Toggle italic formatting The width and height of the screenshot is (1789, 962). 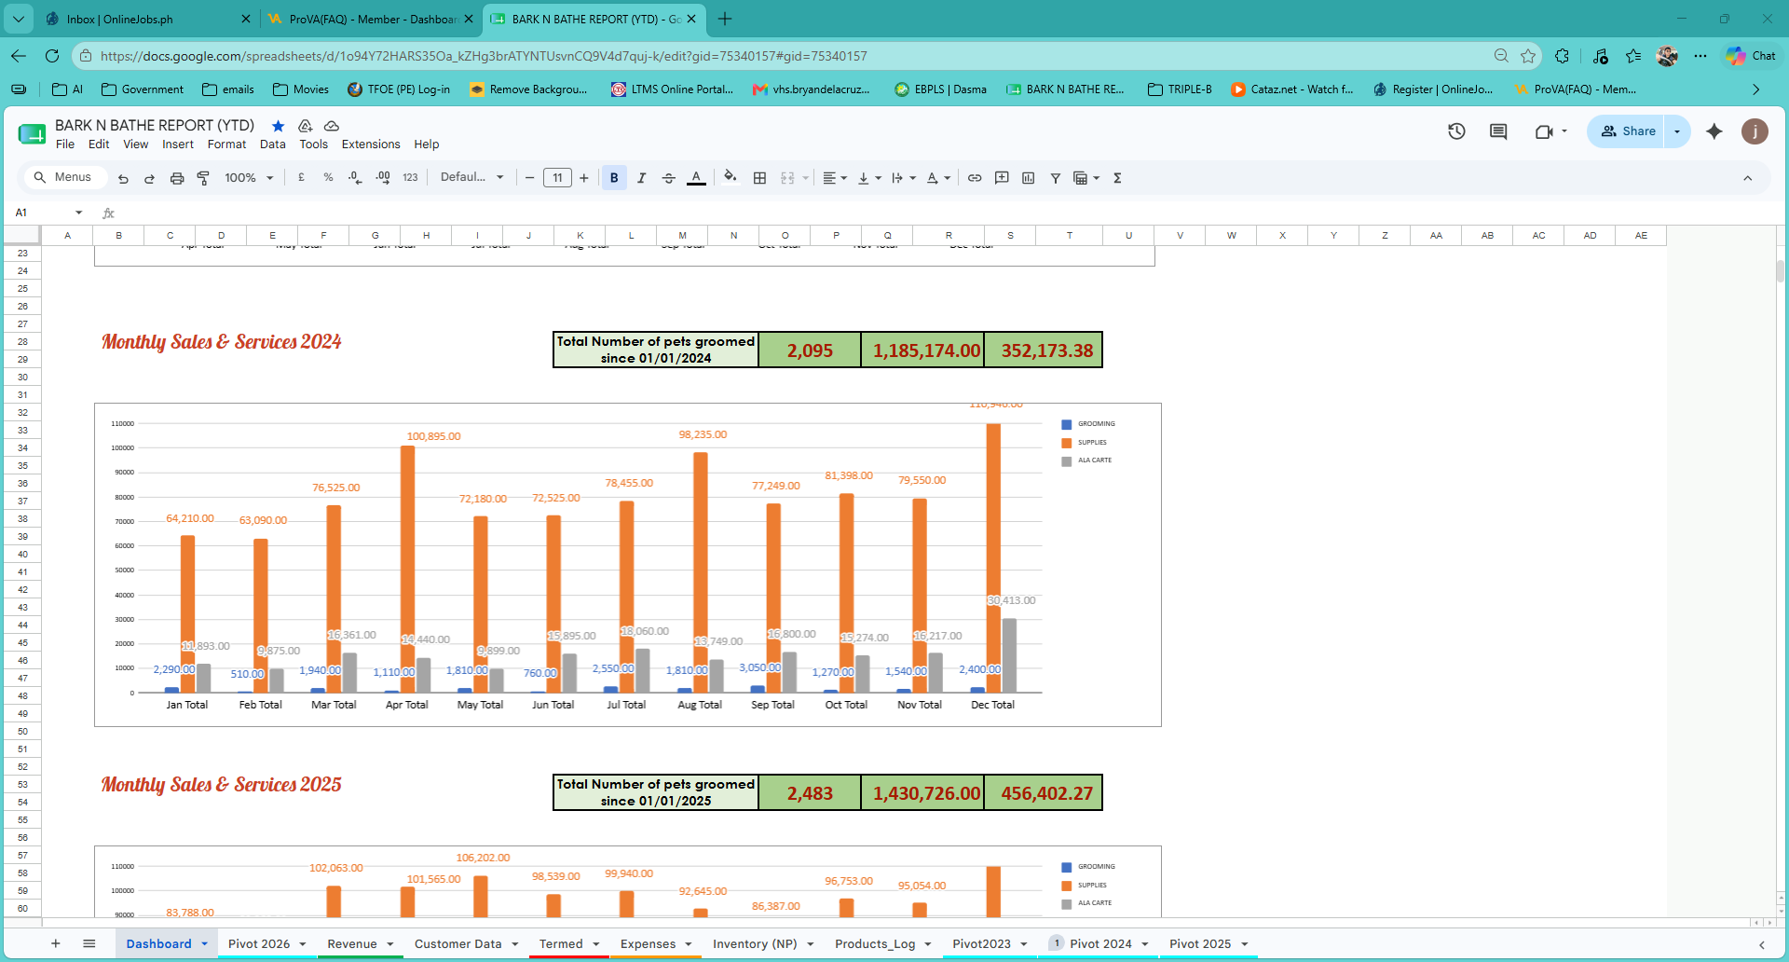[641, 178]
